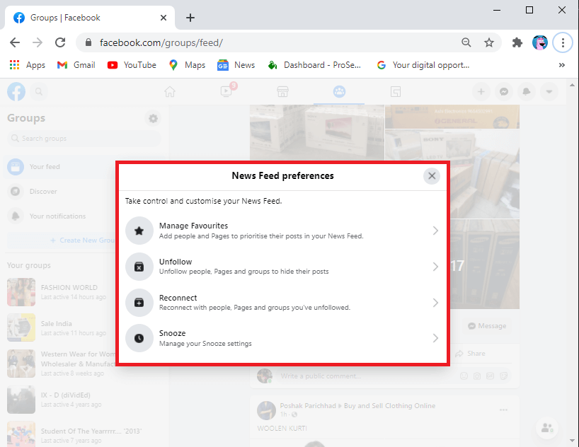Click the zoom magnifier in address bar
The image size is (579, 447).
click(x=466, y=42)
